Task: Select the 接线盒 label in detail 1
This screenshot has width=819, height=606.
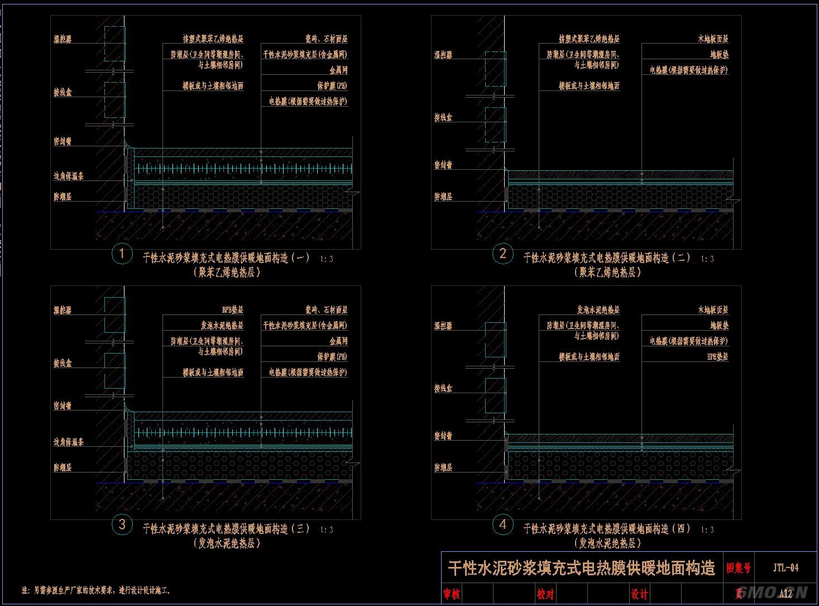Action: tap(63, 93)
